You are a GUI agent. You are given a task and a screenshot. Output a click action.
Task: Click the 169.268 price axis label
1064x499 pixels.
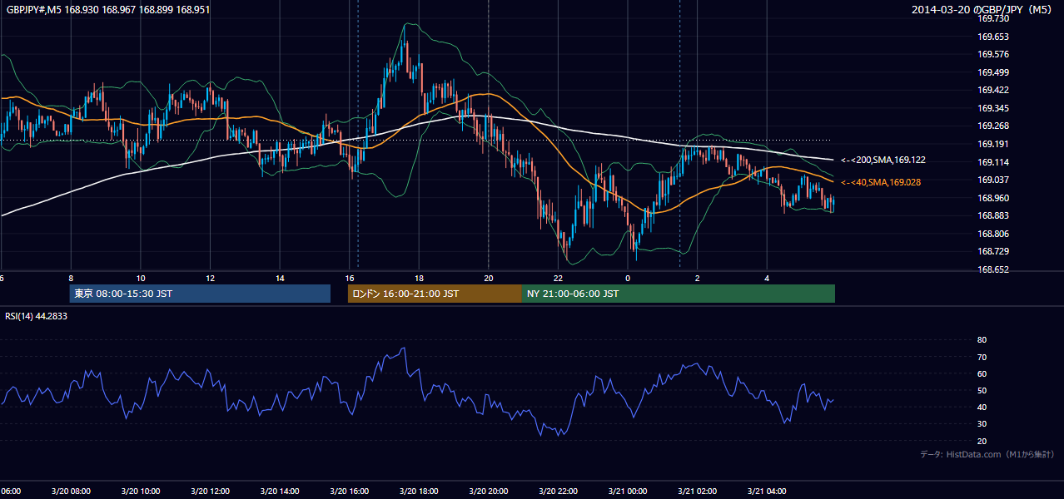(x=993, y=126)
